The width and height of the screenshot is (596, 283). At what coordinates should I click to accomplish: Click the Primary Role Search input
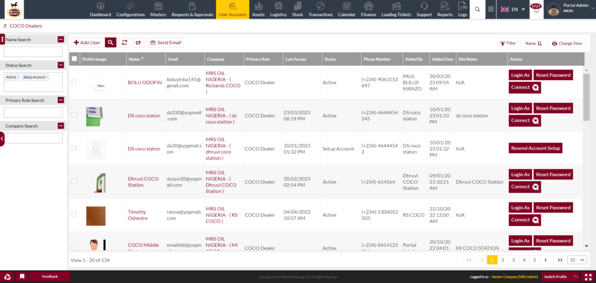tap(33, 112)
